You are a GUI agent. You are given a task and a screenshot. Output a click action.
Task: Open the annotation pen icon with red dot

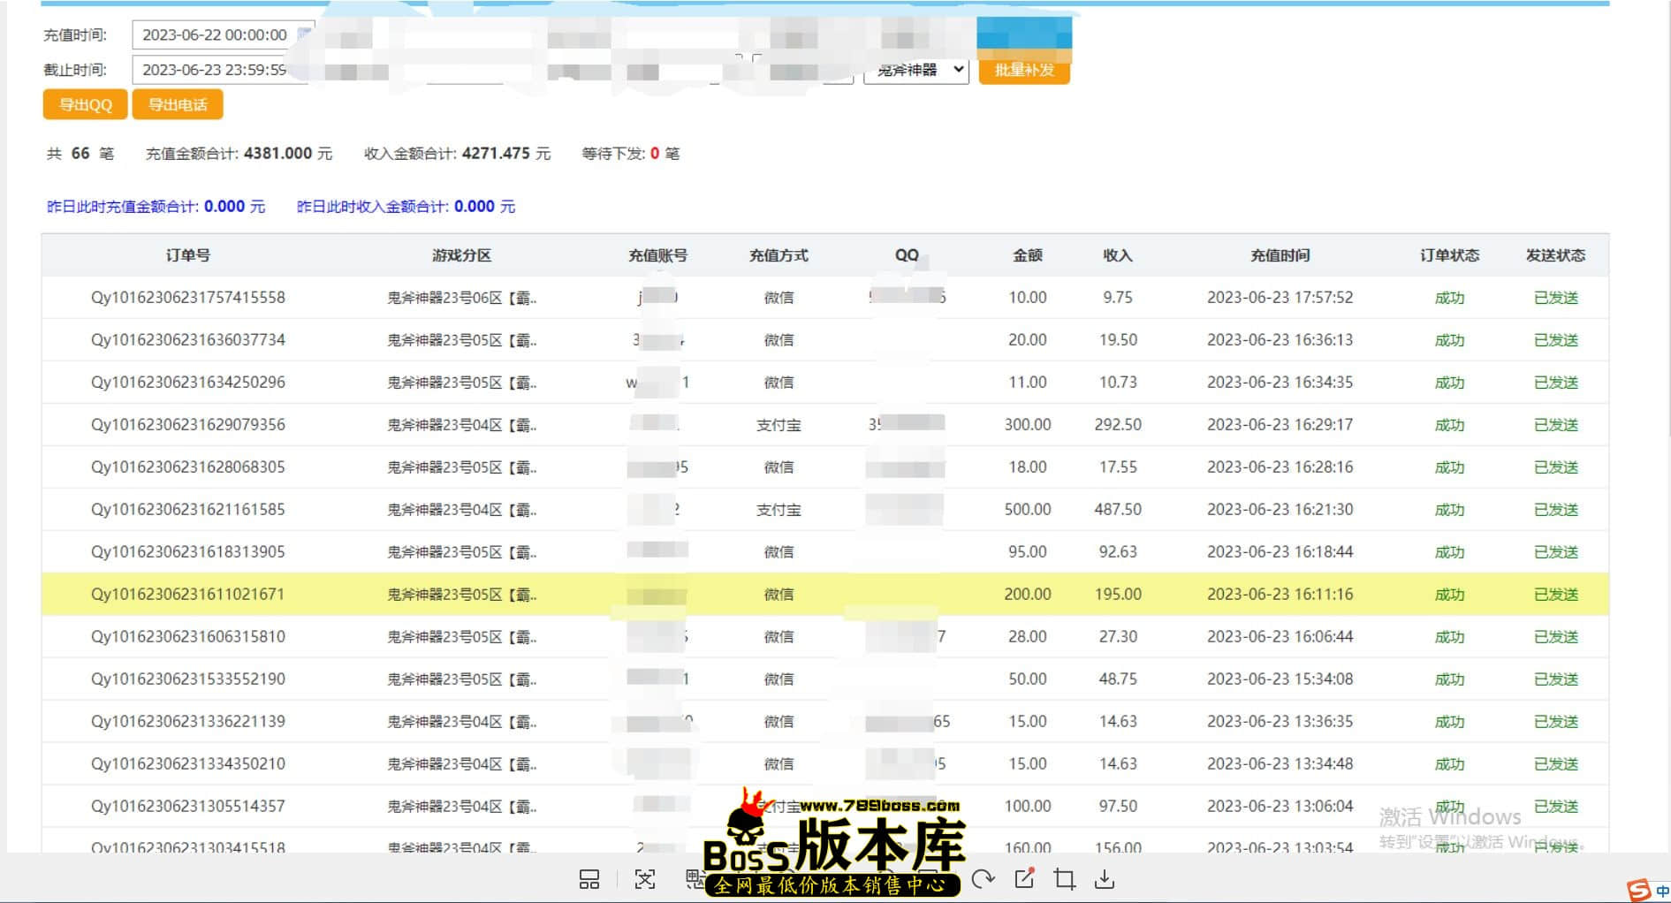[x=1024, y=879]
